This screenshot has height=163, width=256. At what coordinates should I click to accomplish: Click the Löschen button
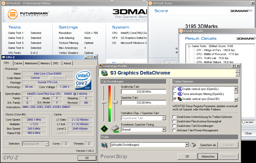(228, 145)
